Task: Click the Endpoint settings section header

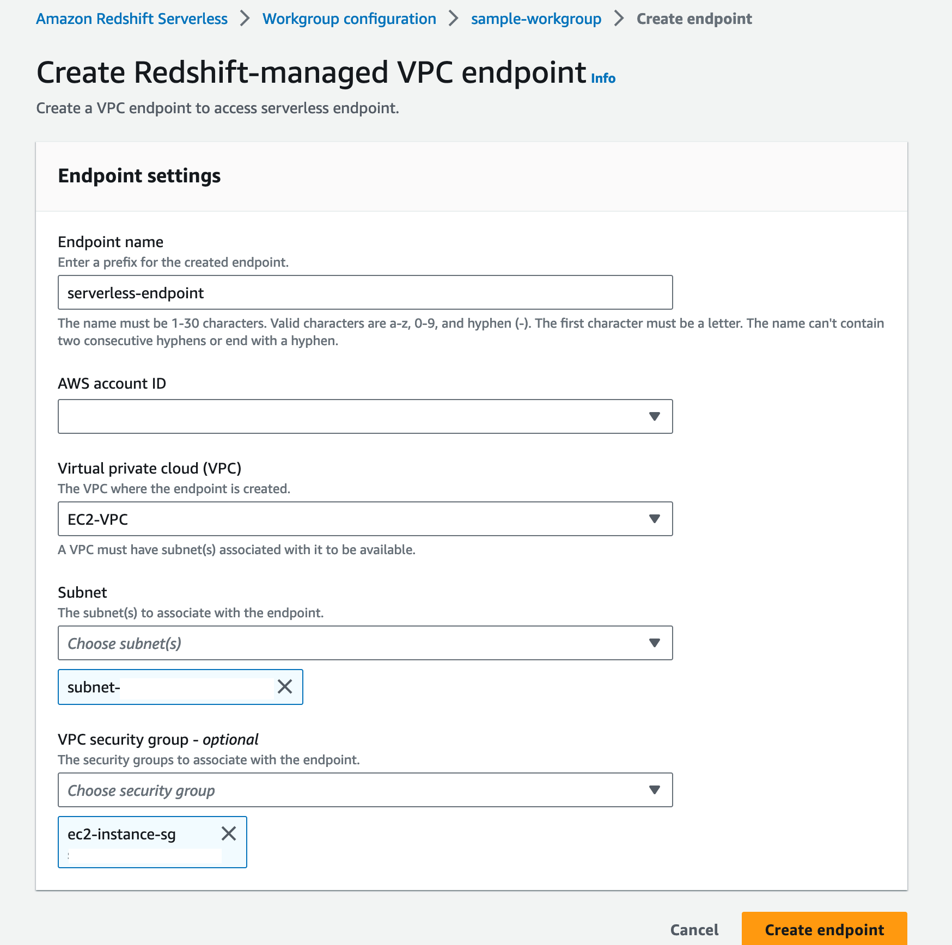Action: tap(139, 176)
